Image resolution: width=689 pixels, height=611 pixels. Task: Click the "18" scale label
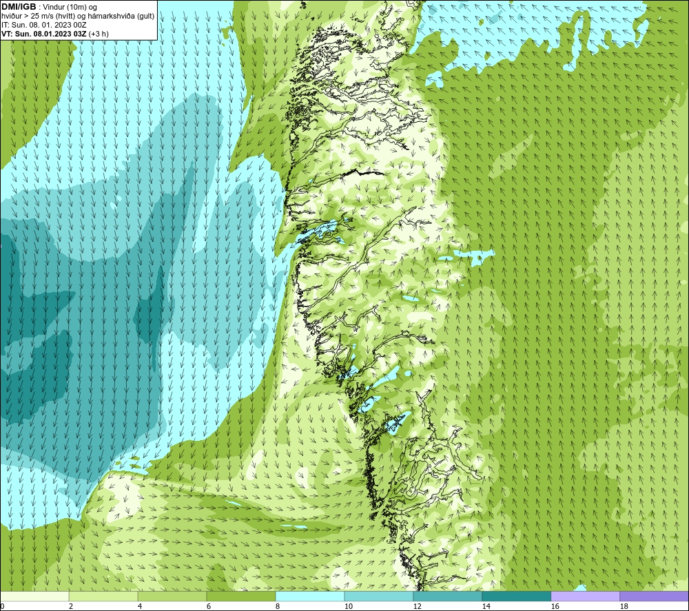(624, 607)
